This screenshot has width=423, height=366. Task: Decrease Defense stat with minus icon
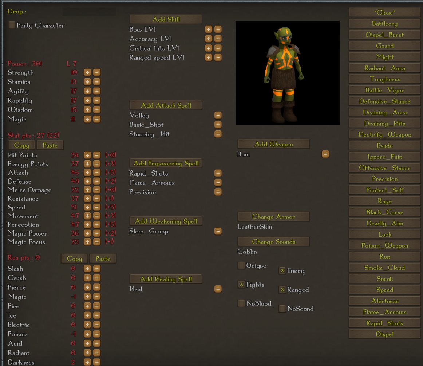96,181
